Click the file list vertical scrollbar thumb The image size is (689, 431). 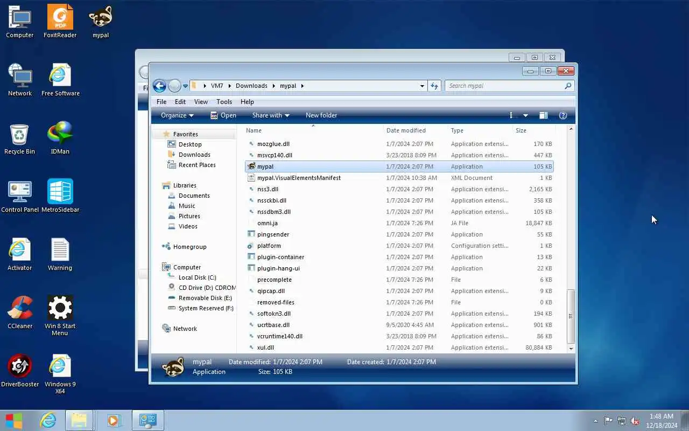point(571,316)
